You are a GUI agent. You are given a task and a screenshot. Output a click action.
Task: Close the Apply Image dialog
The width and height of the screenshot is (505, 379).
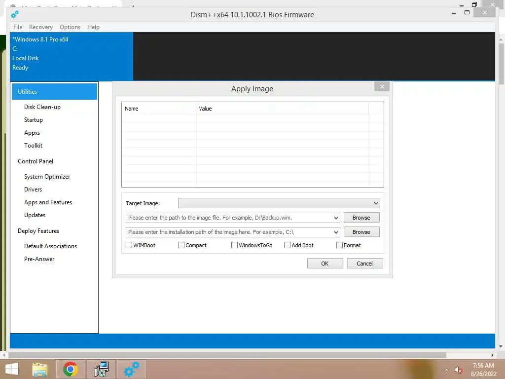pyautogui.click(x=382, y=86)
